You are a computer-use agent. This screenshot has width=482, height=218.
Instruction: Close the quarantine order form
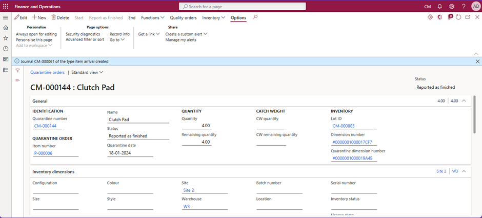[x=477, y=17]
